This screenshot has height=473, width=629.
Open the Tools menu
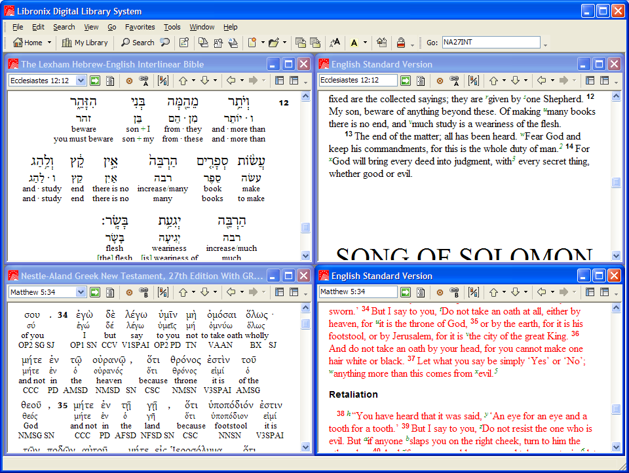tap(172, 27)
